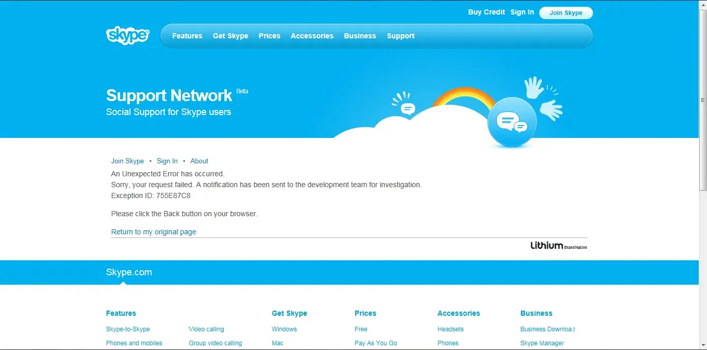Image resolution: width=707 pixels, height=350 pixels.
Task: Open the Video calling footer link
Action: [x=206, y=329]
